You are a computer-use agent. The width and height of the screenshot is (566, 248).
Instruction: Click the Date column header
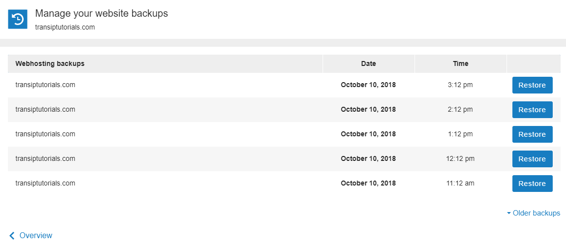(x=368, y=63)
